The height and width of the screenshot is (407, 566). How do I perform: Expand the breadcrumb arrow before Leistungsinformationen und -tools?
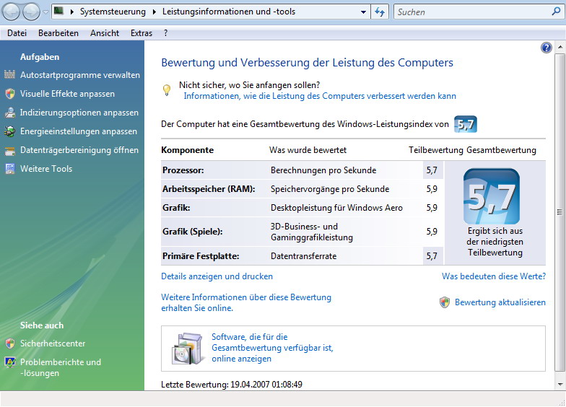point(154,12)
